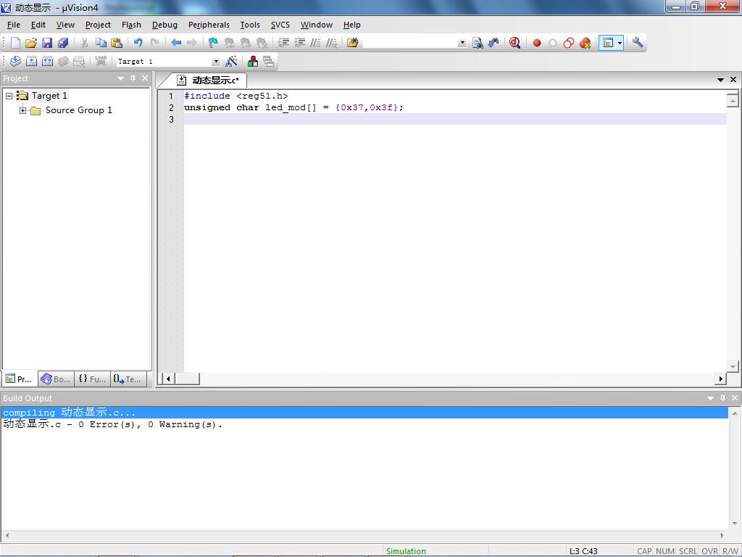Unindent the selected text
742x557 pixels.
click(x=299, y=43)
